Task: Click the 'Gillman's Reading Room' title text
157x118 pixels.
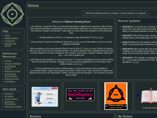Action: 77,22
